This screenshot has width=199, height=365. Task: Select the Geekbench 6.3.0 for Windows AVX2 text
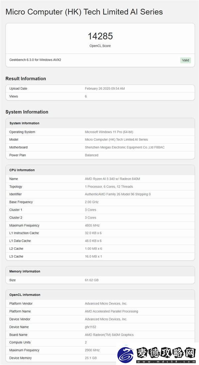(35, 60)
